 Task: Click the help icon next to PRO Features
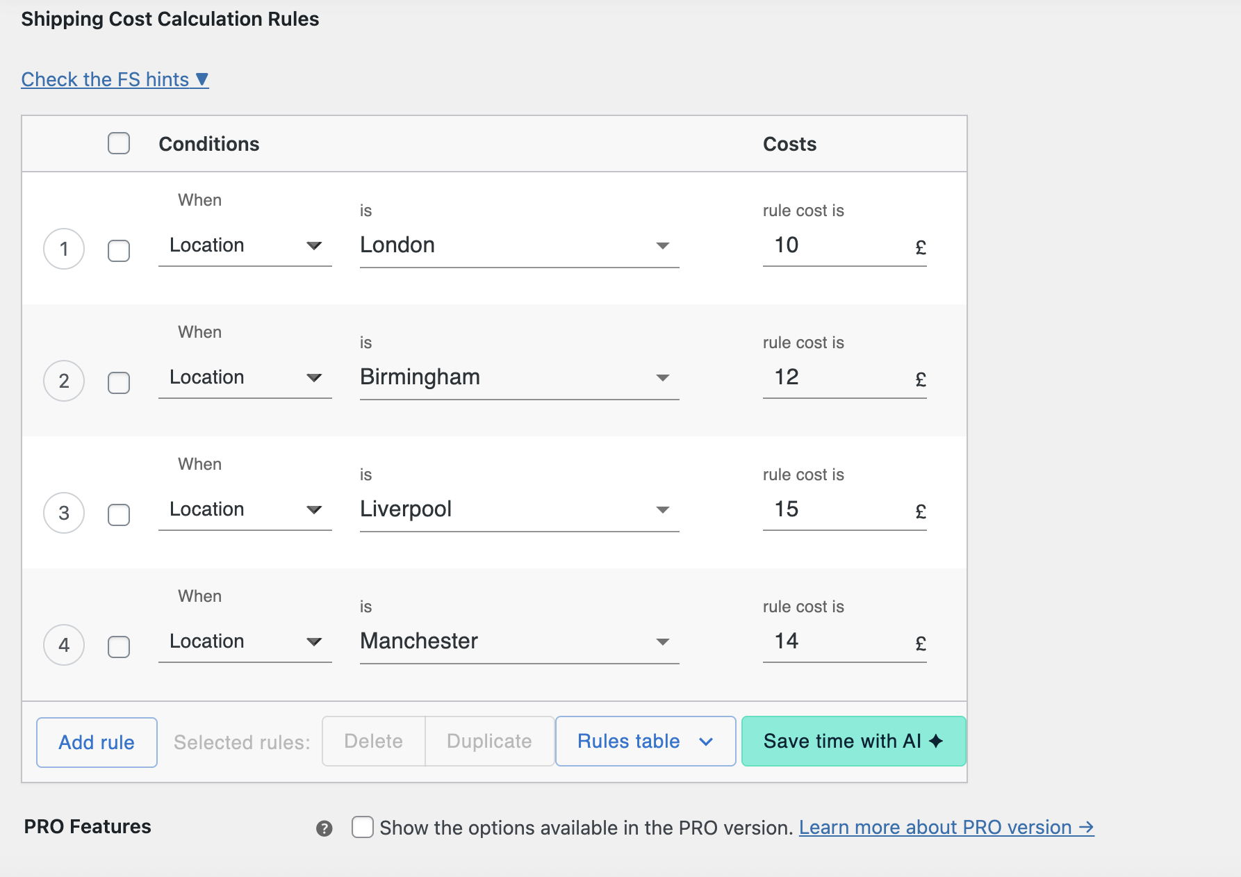[324, 828]
